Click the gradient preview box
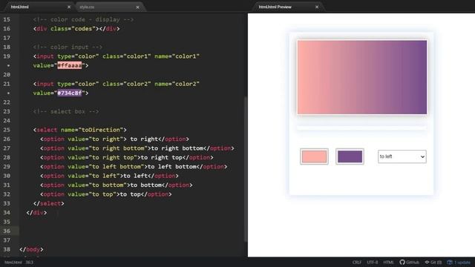 [362, 77]
